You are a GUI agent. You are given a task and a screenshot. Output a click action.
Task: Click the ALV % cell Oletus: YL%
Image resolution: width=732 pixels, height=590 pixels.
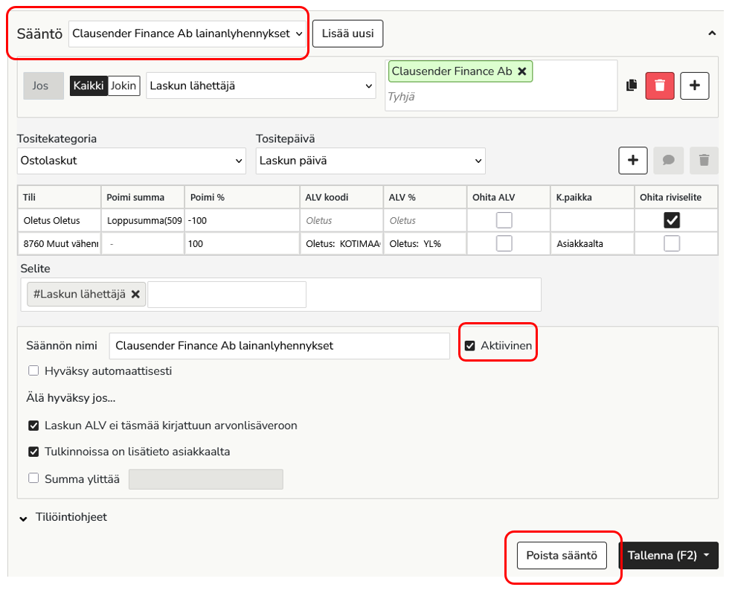click(425, 243)
